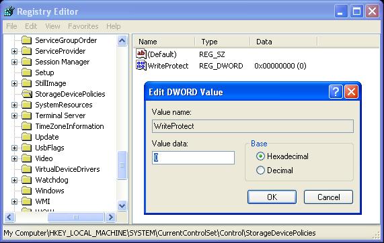The width and height of the screenshot is (384, 243).
Task: Select the WriteProtect DWORD value icon
Action: point(141,66)
